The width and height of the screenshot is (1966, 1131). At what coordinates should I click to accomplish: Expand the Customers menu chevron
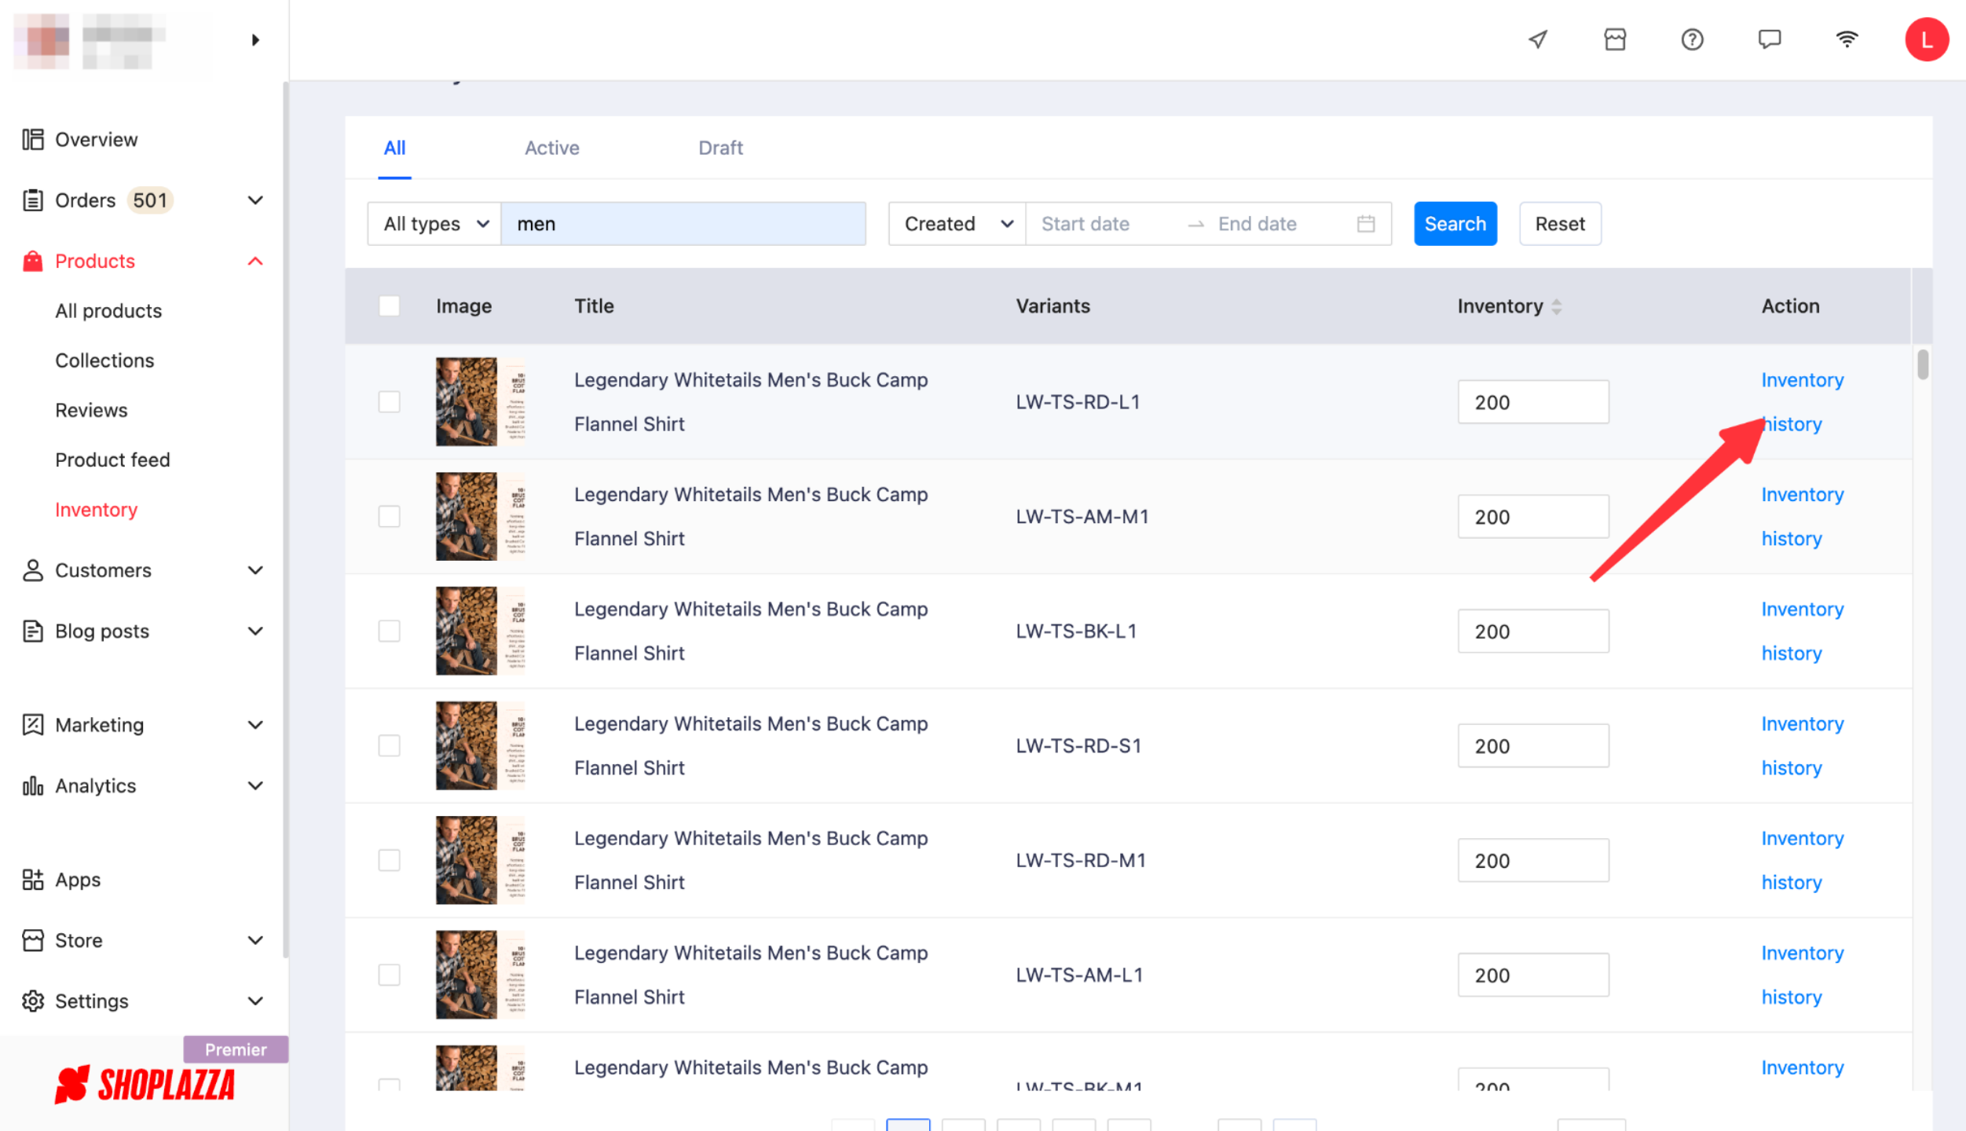pyautogui.click(x=255, y=570)
